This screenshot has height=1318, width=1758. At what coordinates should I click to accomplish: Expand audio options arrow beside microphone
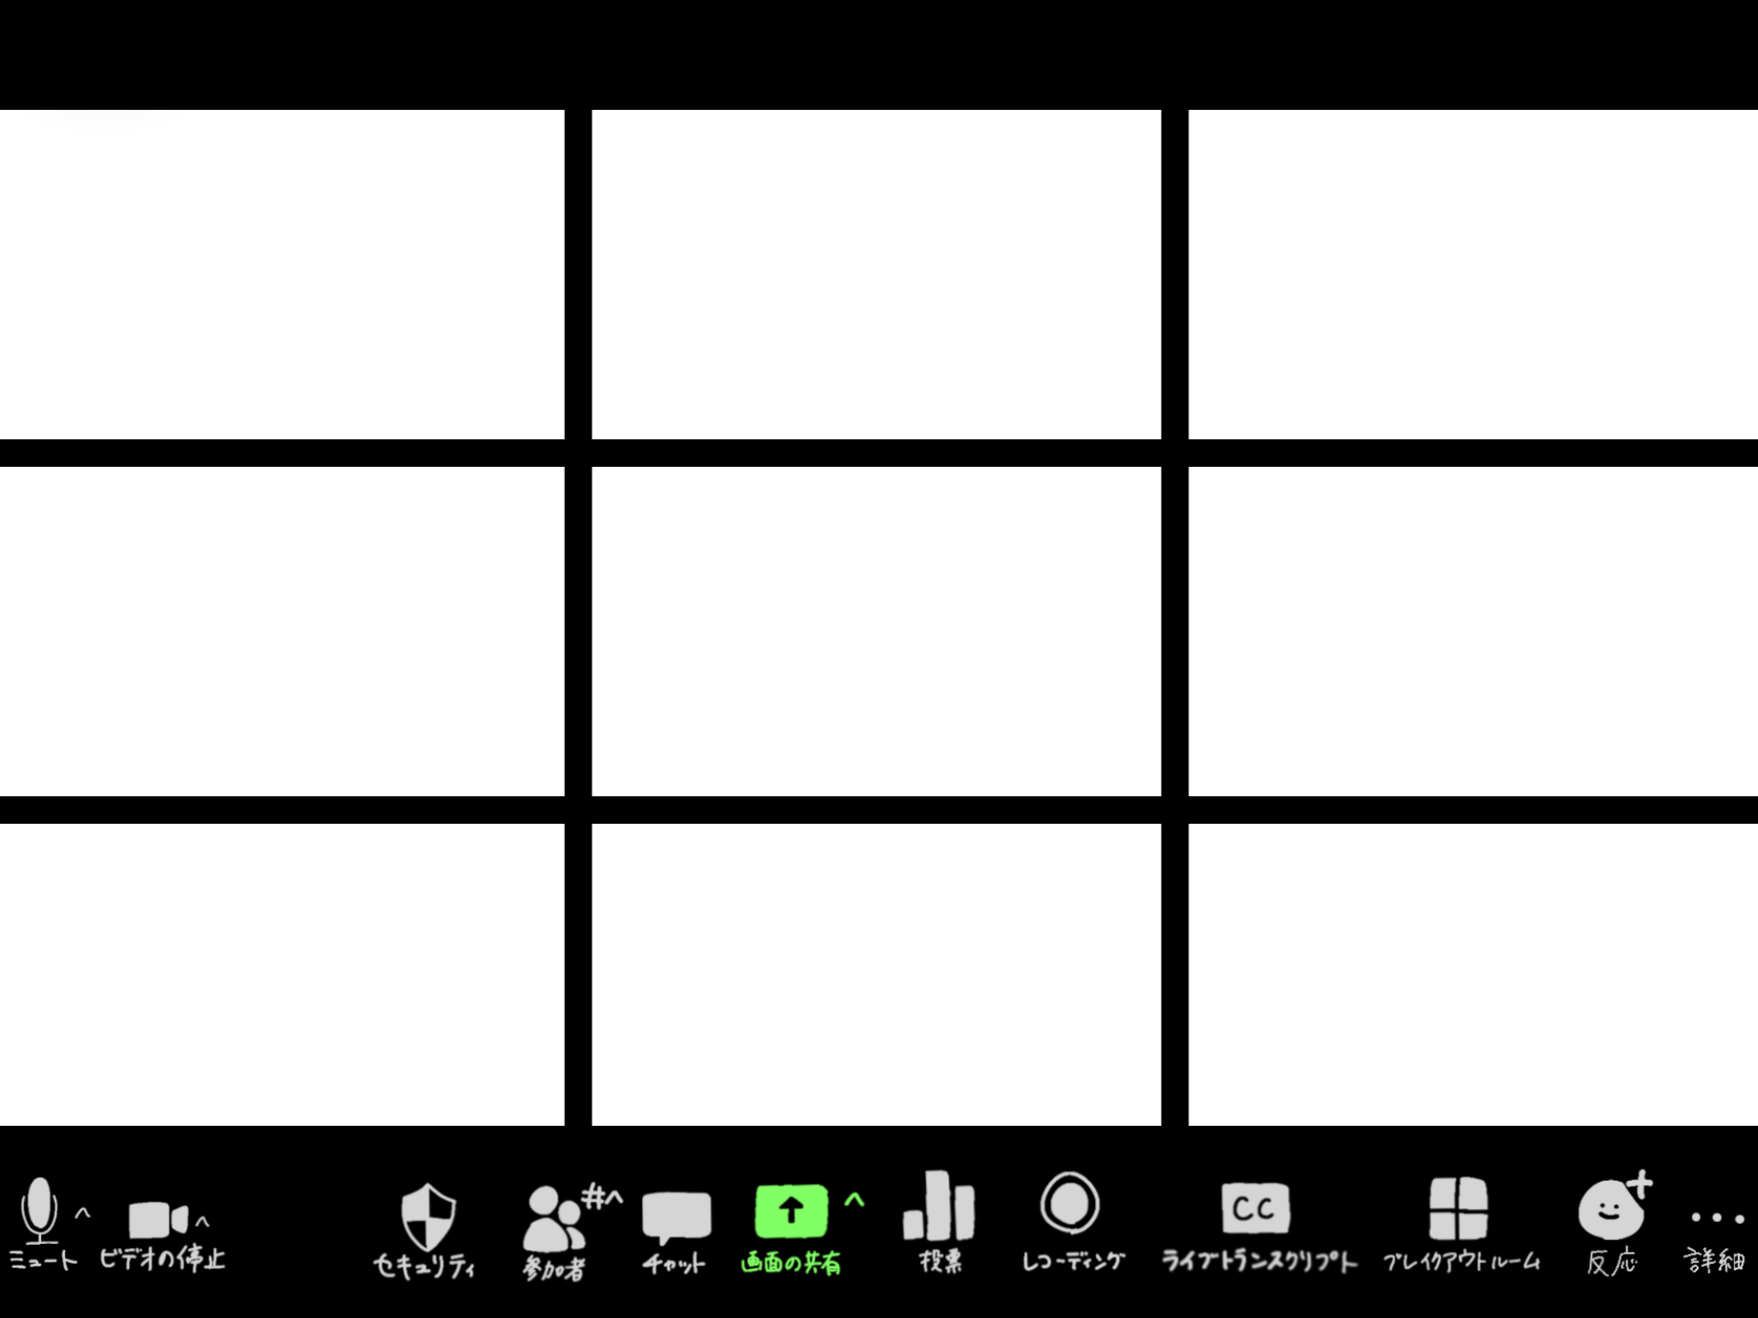point(82,1214)
